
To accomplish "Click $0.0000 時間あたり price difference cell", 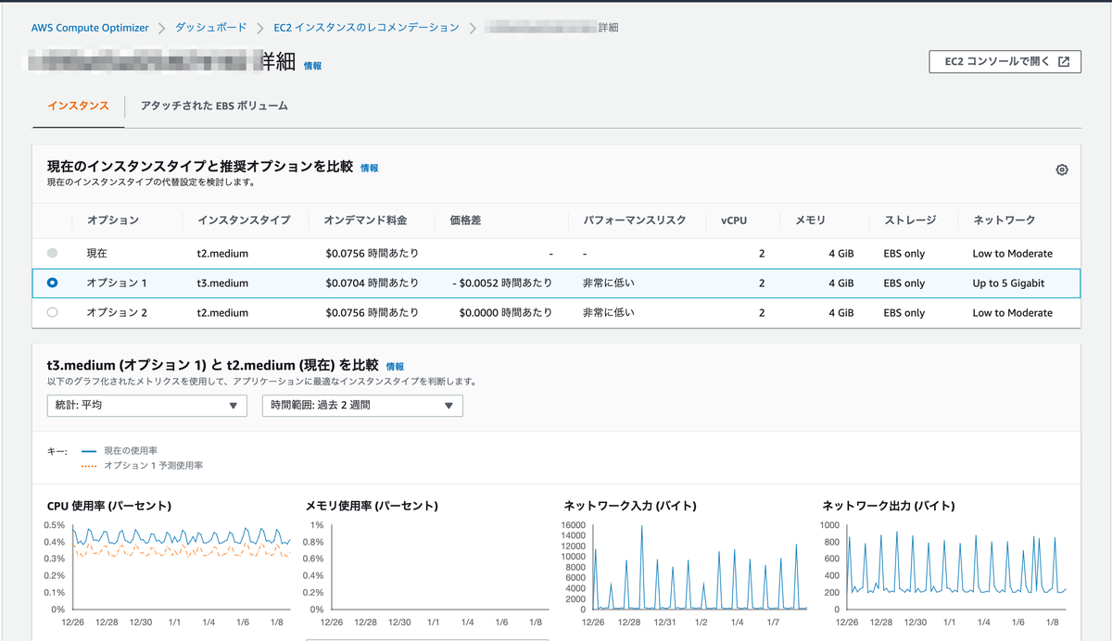I will [506, 313].
